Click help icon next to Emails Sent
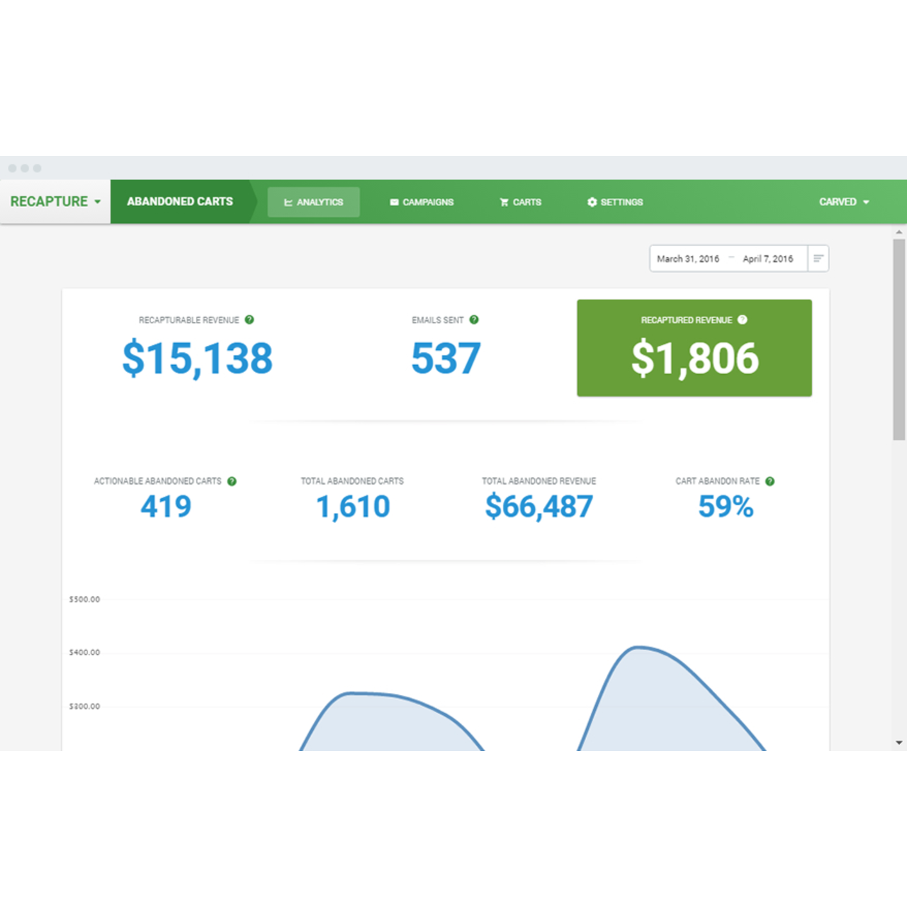Image resolution: width=907 pixels, height=907 pixels. [474, 320]
